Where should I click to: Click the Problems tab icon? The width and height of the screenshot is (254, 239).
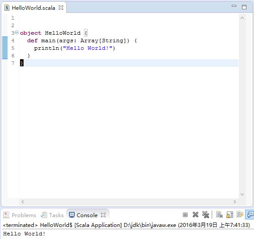[x=6, y=215]
